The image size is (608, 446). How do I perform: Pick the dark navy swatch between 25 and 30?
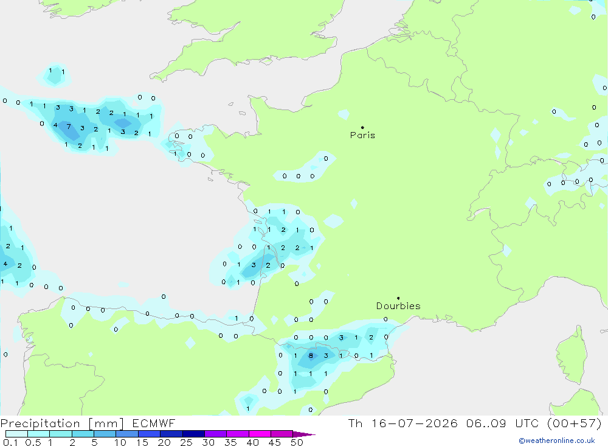tap(193, 434)
